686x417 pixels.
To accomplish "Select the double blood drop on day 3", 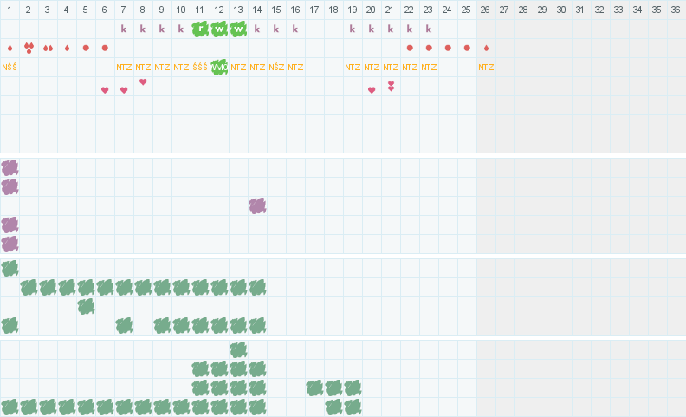I will point(48,48).
